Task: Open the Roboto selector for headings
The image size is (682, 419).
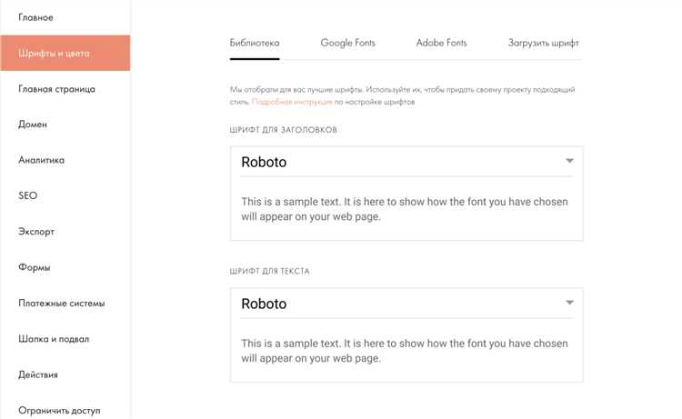Action: (x=406, y=162)
